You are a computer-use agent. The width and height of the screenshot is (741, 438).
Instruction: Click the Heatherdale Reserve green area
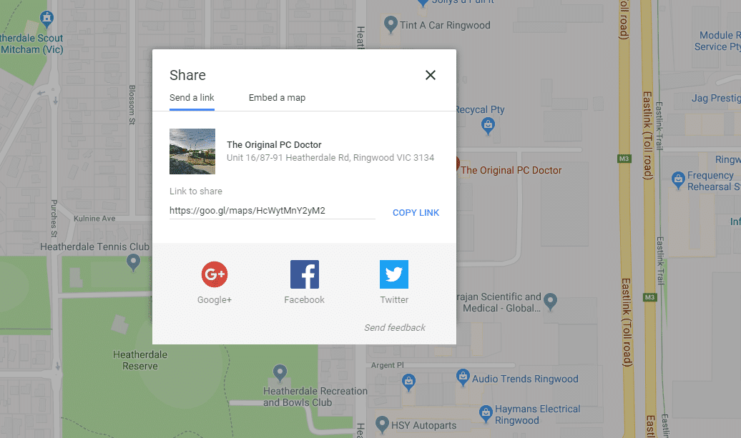pos(139,359)
